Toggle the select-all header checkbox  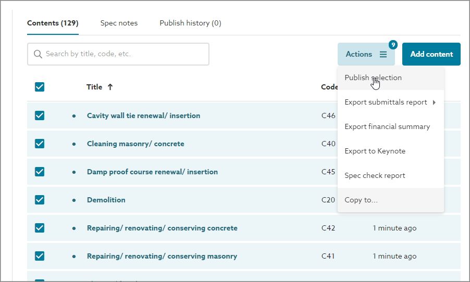coord(40,87)
